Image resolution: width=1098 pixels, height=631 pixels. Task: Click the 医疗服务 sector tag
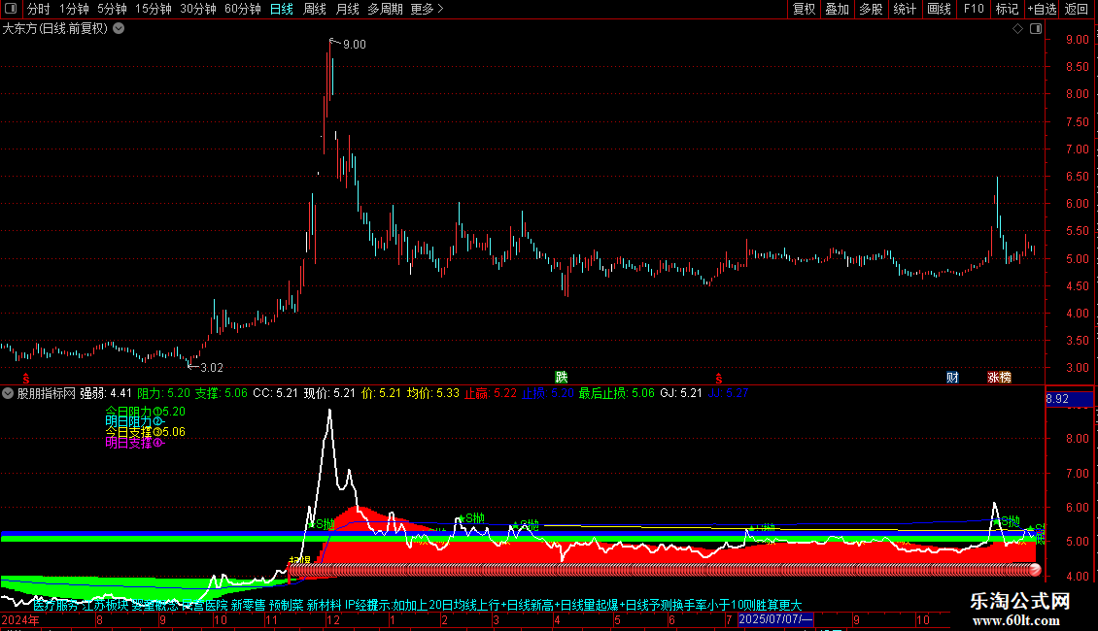[x=56, y=605]
